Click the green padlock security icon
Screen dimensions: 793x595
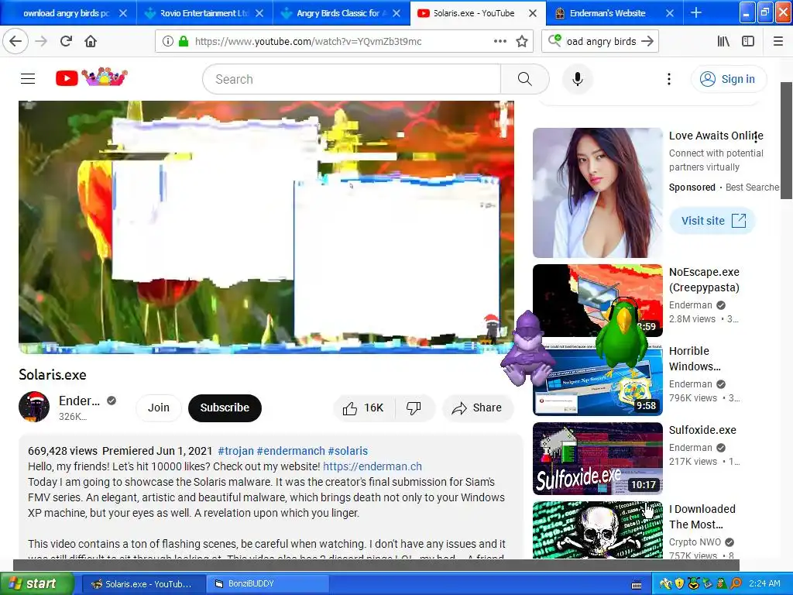[x=184, y=41]
